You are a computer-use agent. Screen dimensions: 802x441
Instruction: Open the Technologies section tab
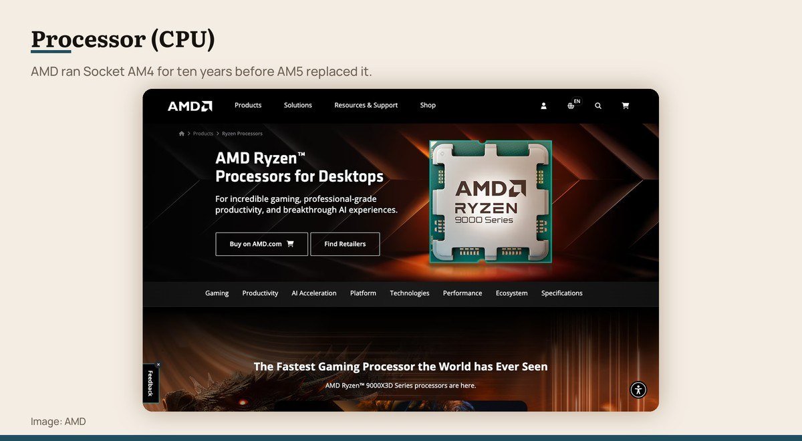(410, 293)
